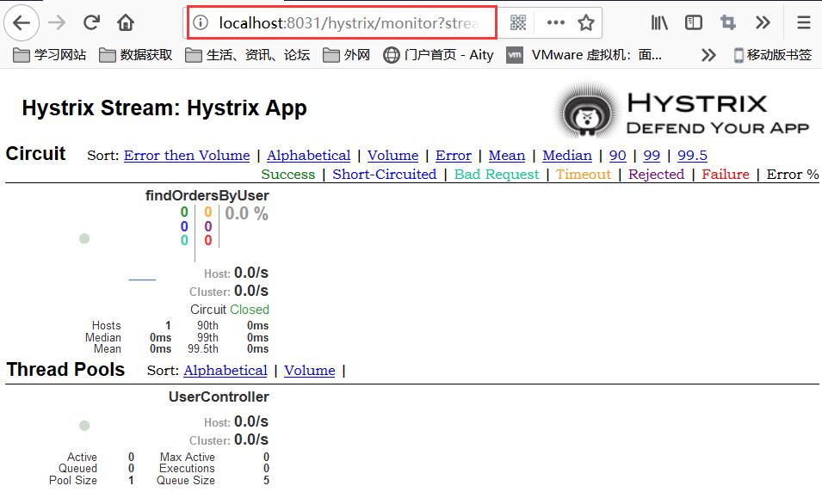The image size is (822, 492).
Task: Open the VMware 虚拟机 bookmark
Action: click(x=584, y=54)
